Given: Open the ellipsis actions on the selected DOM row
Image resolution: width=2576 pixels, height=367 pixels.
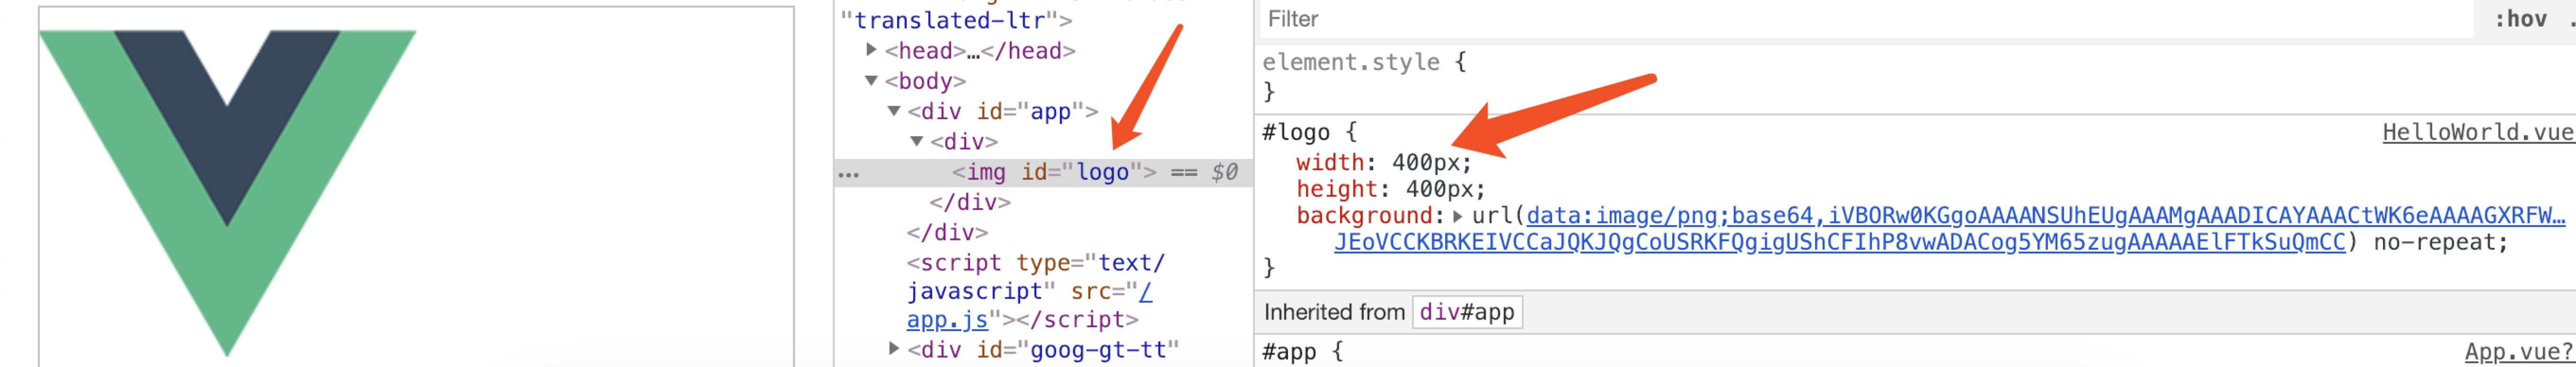Looking at the screenshot, I should [x=848, y=174].
